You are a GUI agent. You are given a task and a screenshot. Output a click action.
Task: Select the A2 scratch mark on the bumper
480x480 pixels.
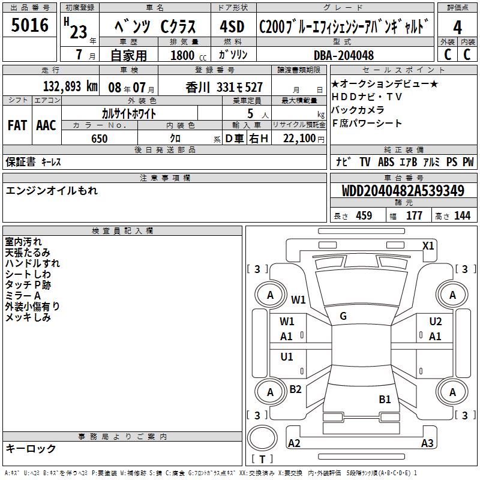[294, 443]
